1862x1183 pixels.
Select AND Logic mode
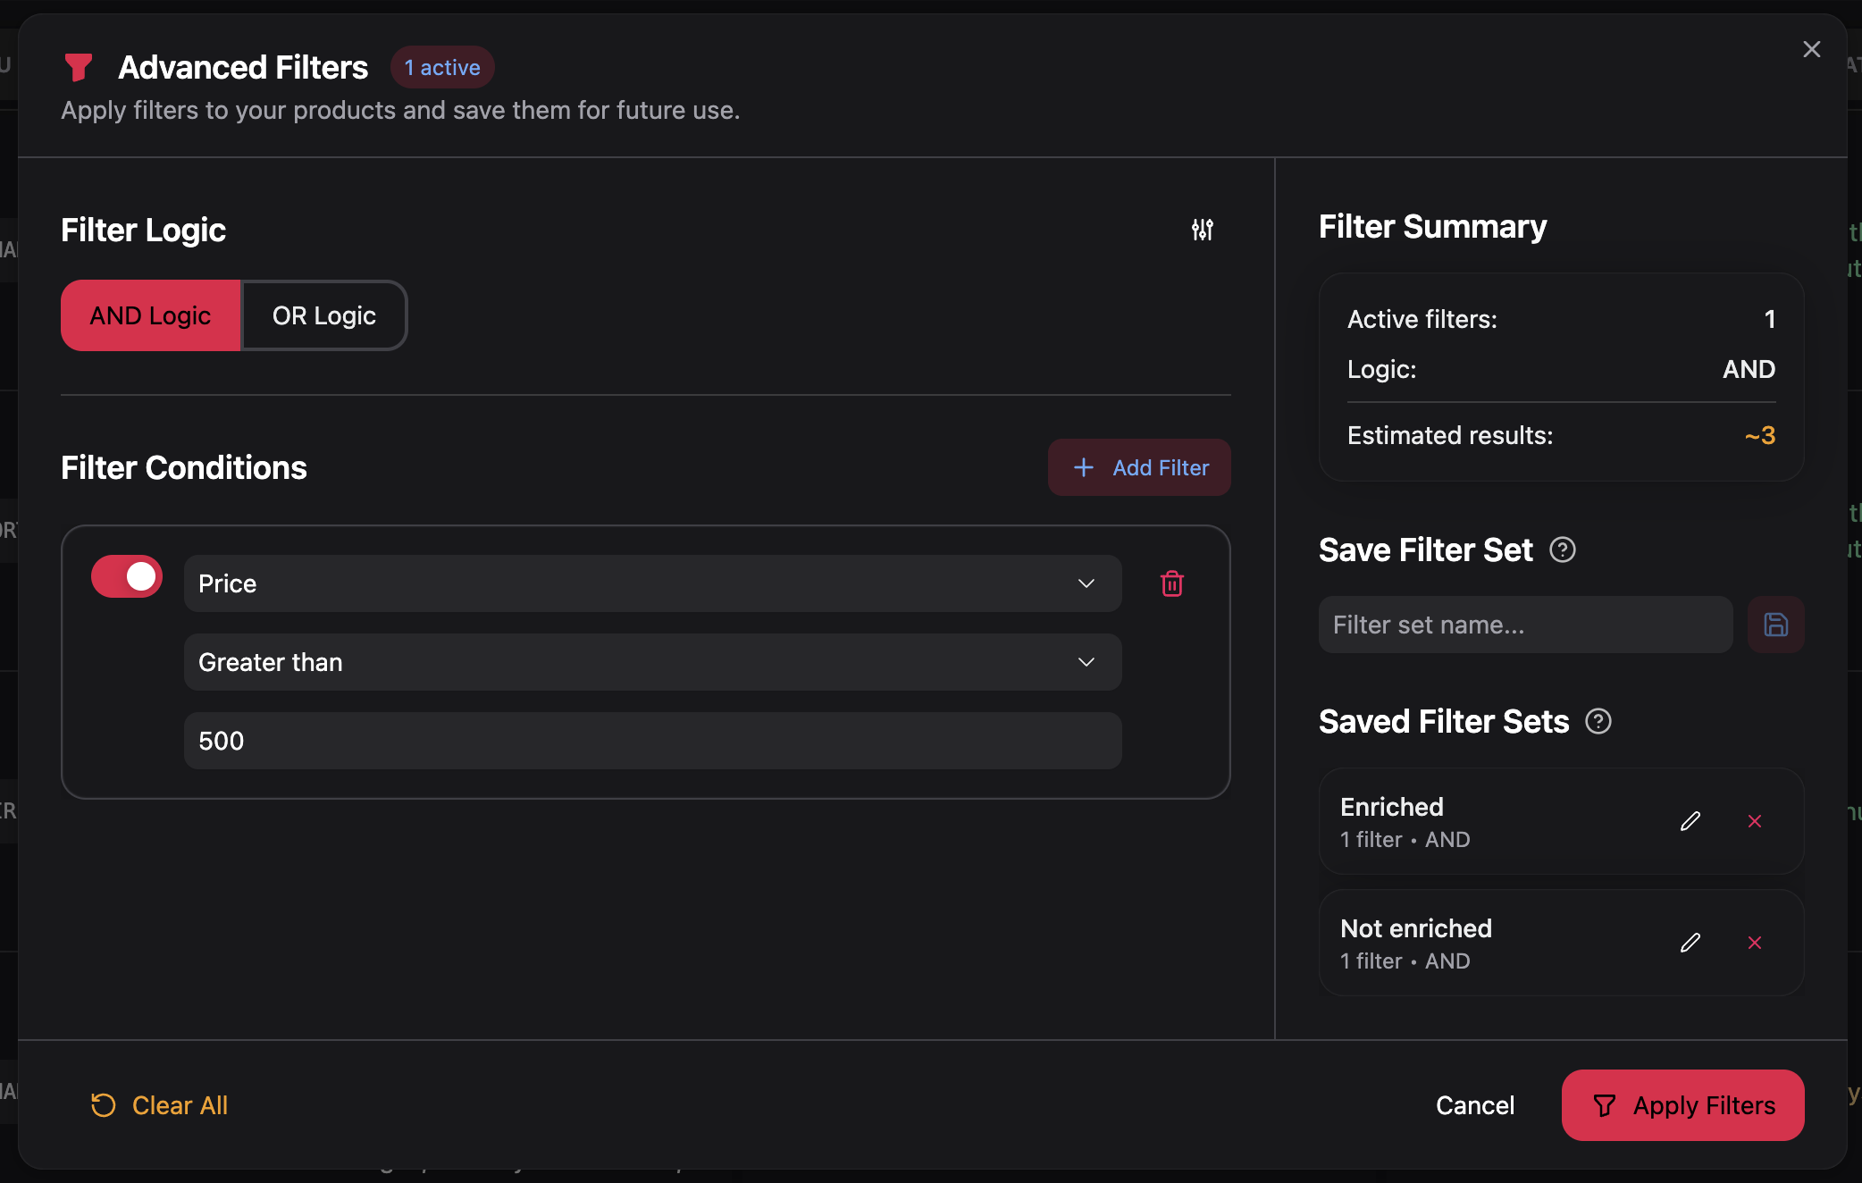pos(150,315)
